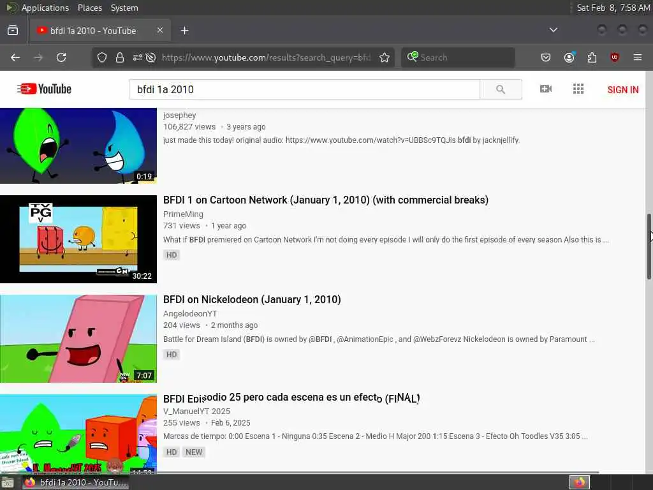Open the YouTube create video camera icon
653x490 pixels.
point(546,89)
